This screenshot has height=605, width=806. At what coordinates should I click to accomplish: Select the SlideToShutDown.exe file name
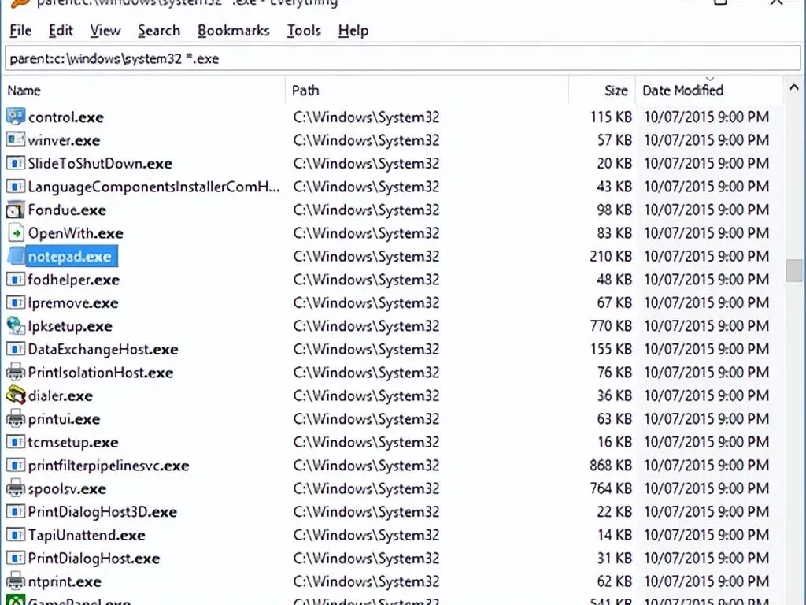click(100, 163)
